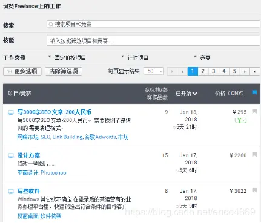
Task: Bookmark the 写3000字SEO文章 project flag
Action: 254,111
